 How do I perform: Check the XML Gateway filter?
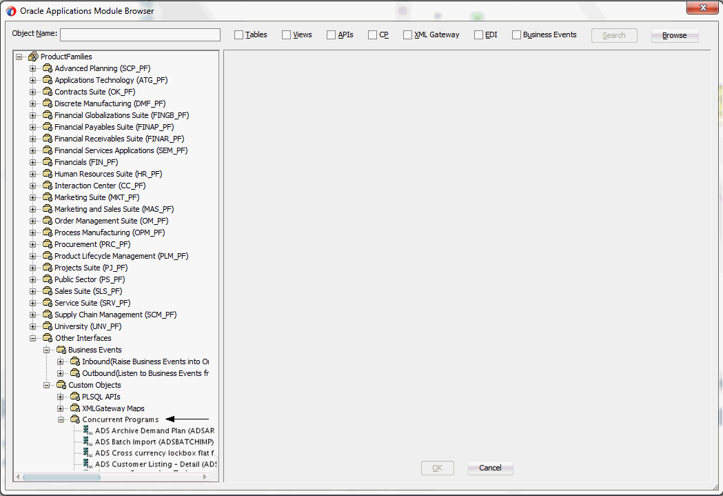coord(407,35)
